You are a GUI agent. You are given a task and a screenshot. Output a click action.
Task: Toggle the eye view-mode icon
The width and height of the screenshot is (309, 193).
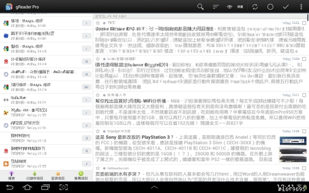(x=229, y=7)
